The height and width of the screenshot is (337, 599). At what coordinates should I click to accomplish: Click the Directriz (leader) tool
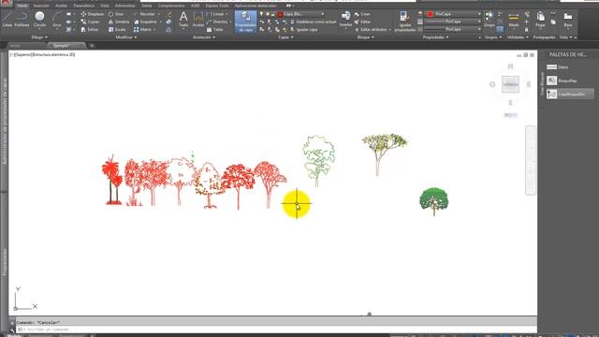pyautogui.click(x=217, y=22)
